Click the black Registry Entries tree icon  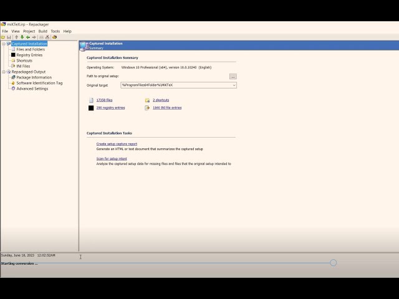tap(13, 55)
